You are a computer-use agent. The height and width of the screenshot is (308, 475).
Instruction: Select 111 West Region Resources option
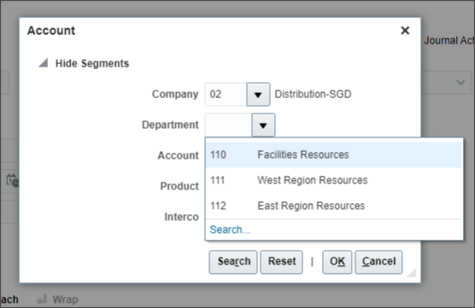tap(333, 180)
